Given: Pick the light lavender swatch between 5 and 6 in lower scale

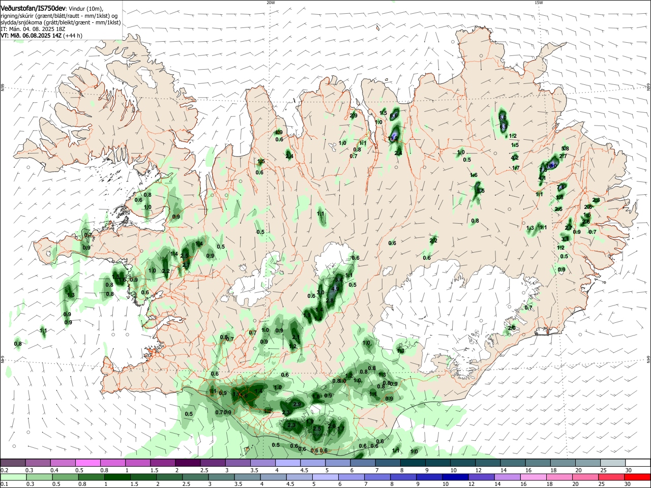Looking at the screenshot, I should (325, 477).
